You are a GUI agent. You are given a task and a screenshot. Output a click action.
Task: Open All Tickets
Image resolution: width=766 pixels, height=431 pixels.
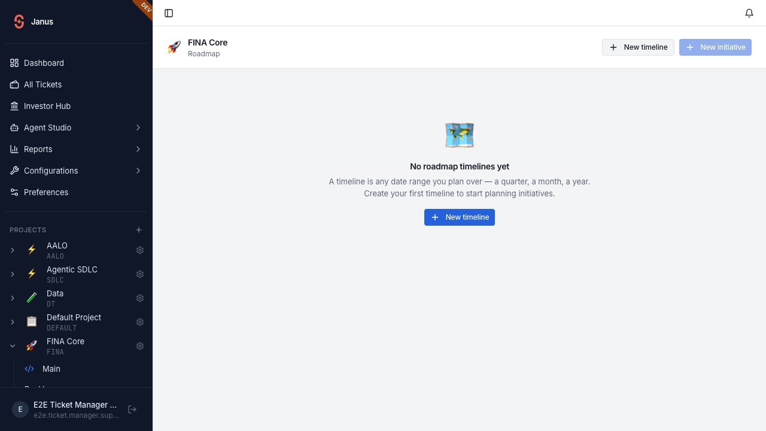pyautogui.click(x=76, y=84)
